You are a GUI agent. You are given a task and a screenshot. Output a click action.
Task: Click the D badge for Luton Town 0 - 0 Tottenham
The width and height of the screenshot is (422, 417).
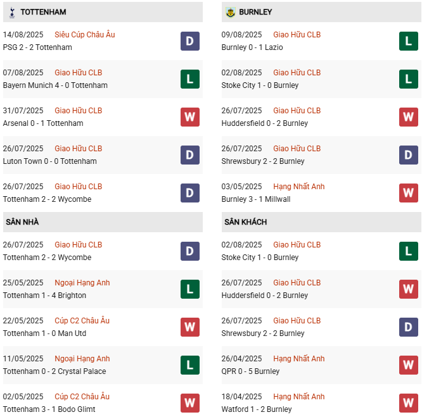[190, 155]
